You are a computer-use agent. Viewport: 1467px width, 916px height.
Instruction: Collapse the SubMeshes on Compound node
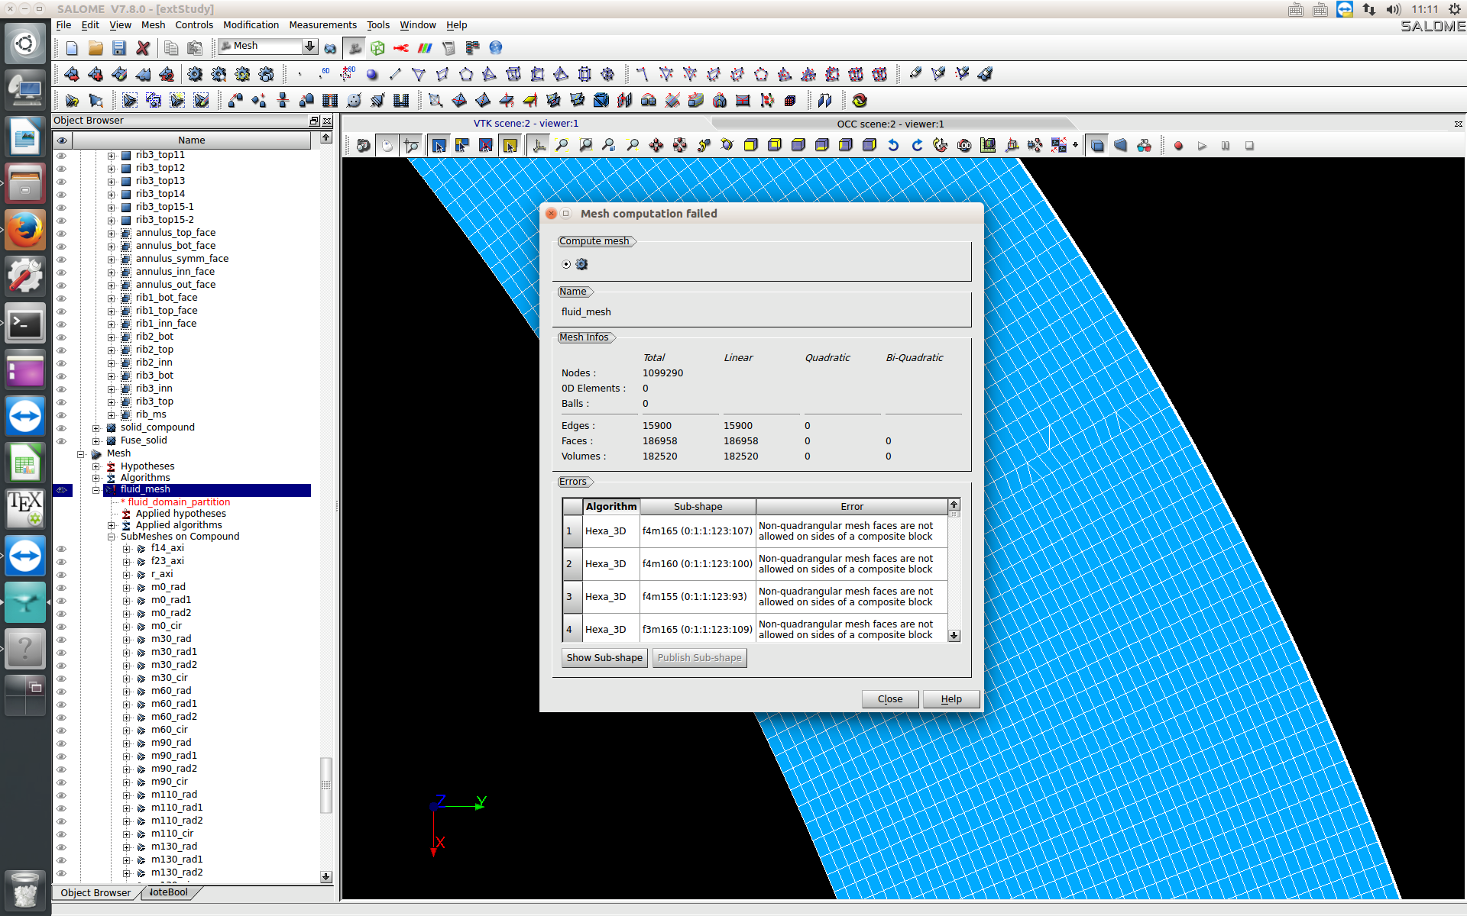point(112,537)
